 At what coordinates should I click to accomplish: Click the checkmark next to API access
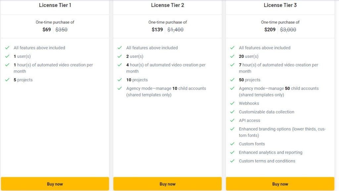(232, 120)
